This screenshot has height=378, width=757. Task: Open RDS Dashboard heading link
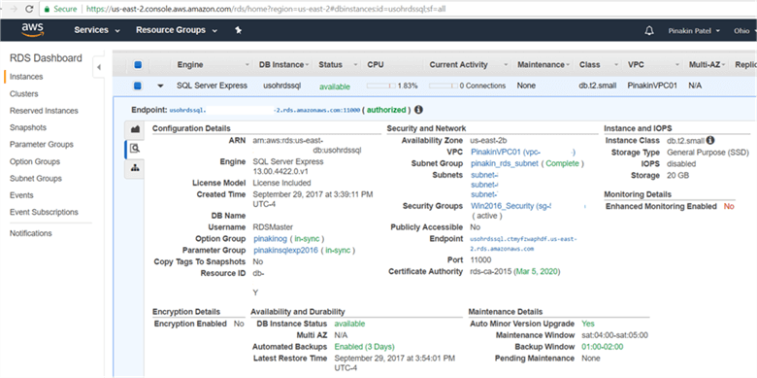(x=46, y=58)
